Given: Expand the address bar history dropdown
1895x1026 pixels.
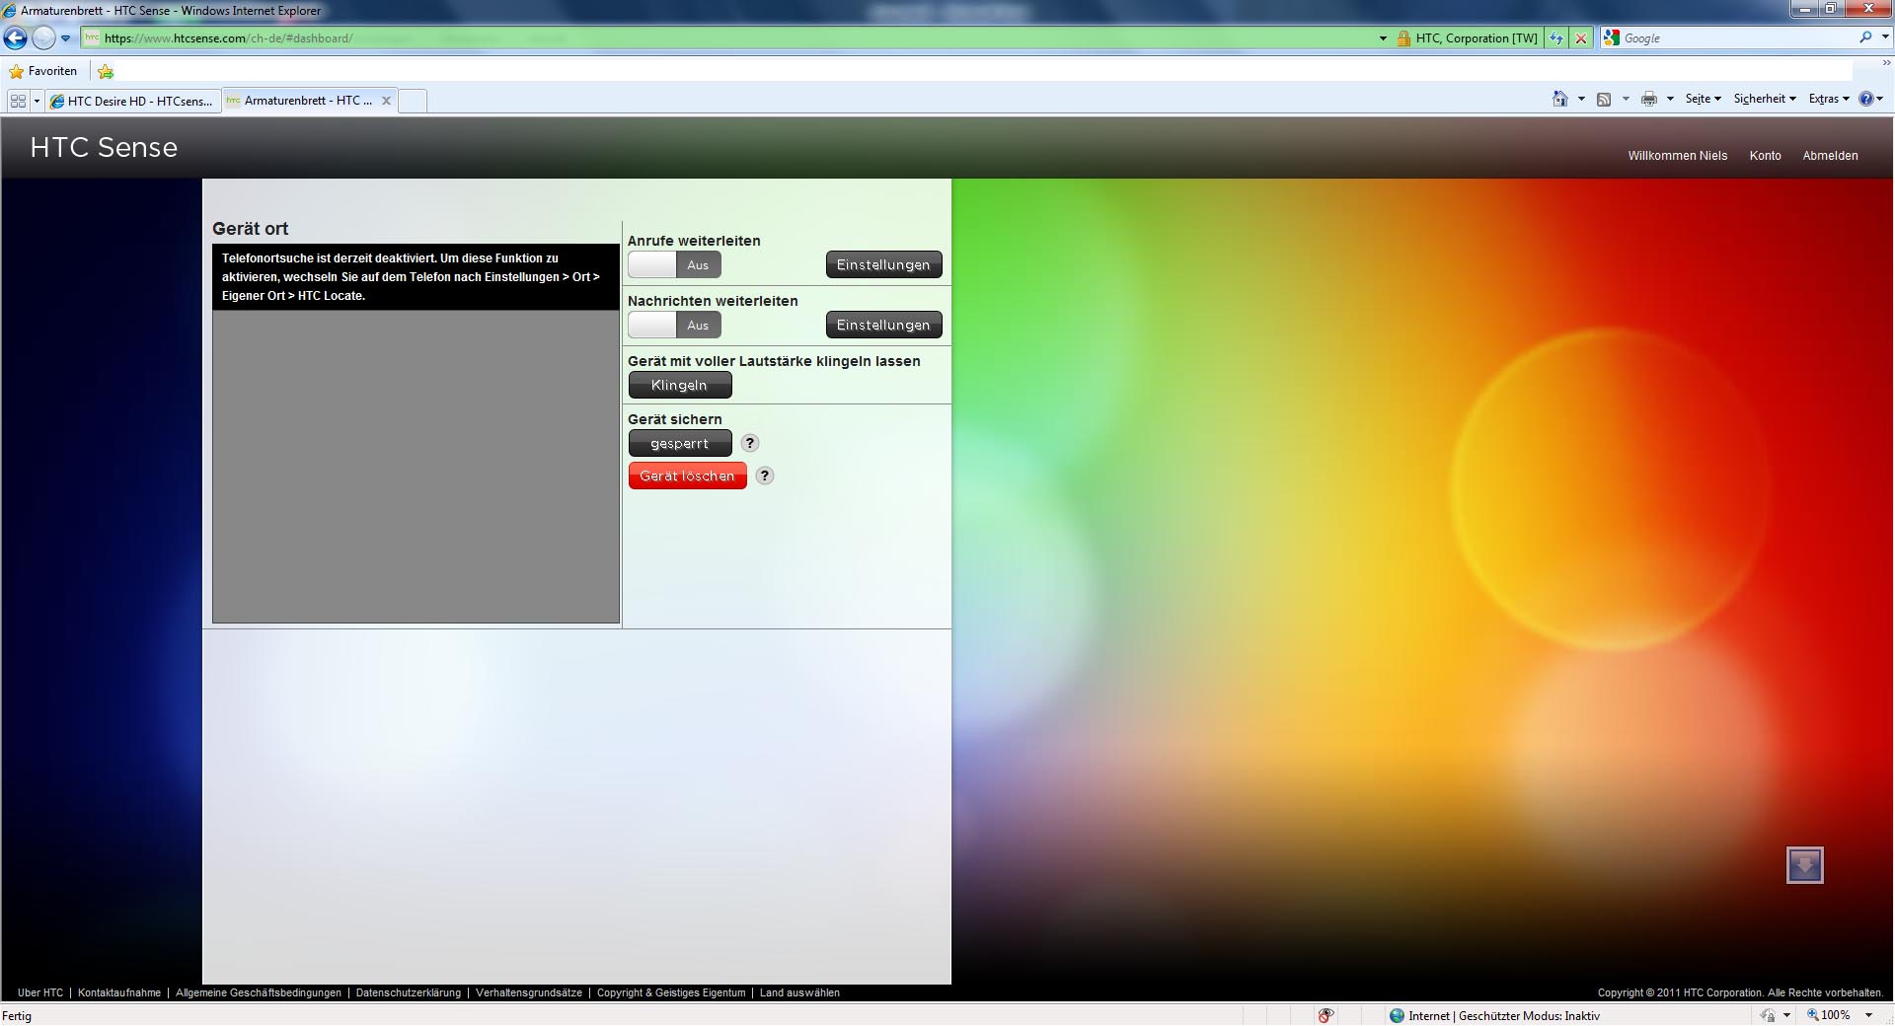Looking at the screenshot, I should coord(1383,38).
